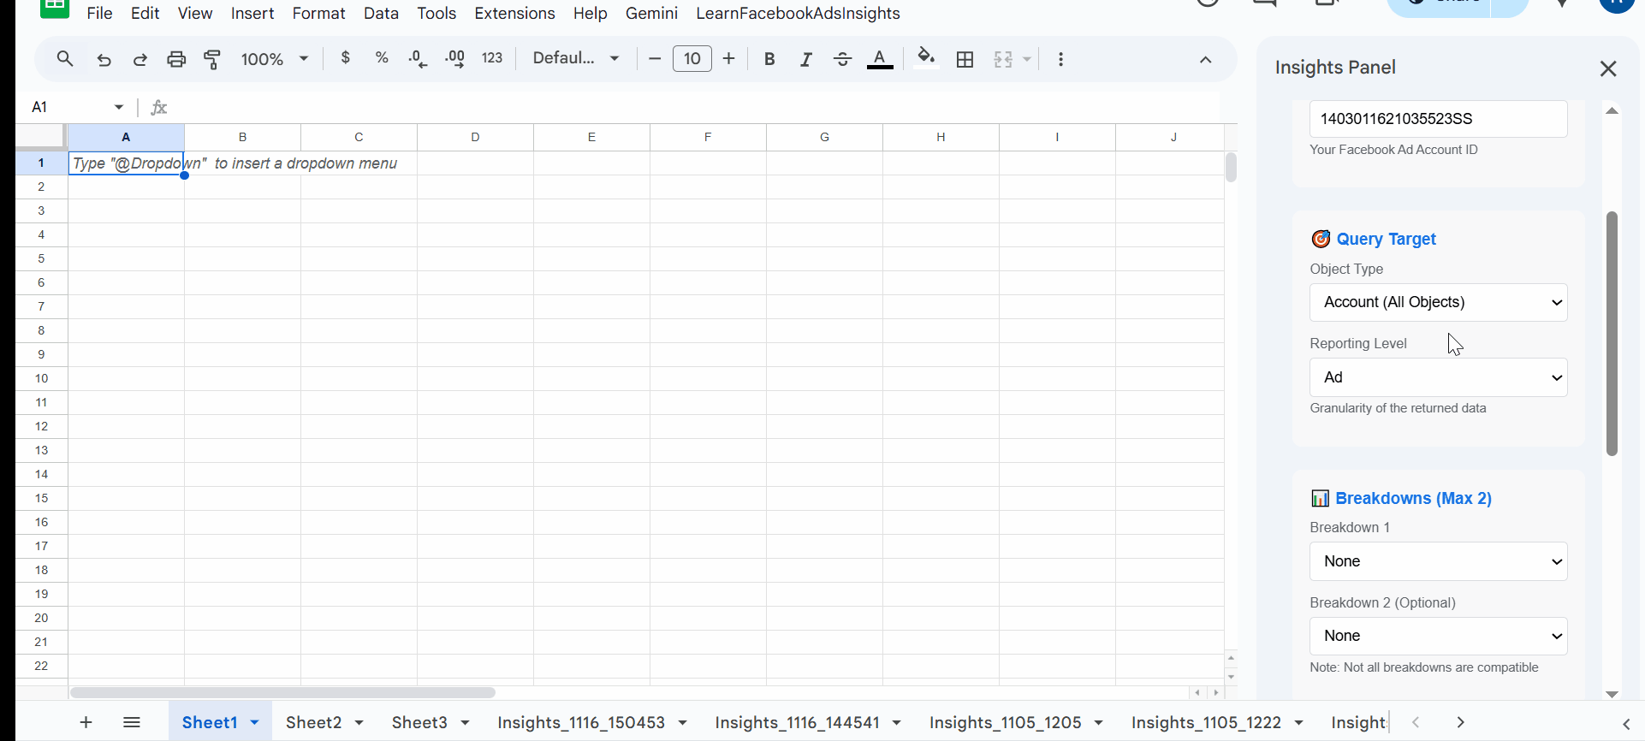Open the 123 number formats menu

click(492, 58)
